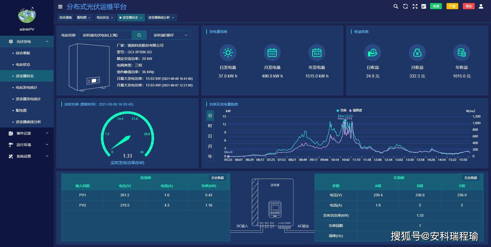Viewport: 491px width, 247px height.
Task: Expand the 事件记录 chevron
Action: (x=47, y=133)
